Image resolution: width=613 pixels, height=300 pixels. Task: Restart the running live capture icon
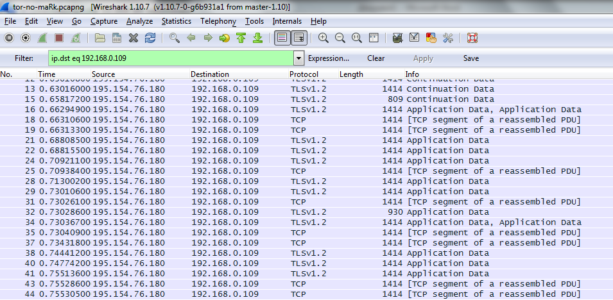[x=76, y=38]
